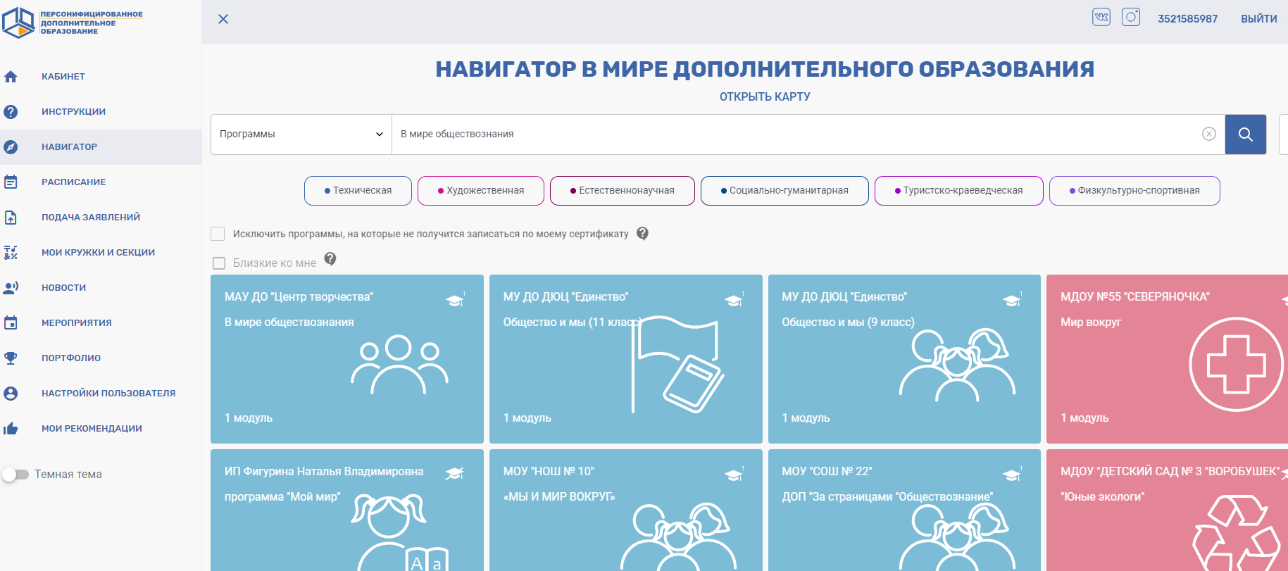Click graduation cap on Общество и мы (9 класс) card

pos(1012,301)
